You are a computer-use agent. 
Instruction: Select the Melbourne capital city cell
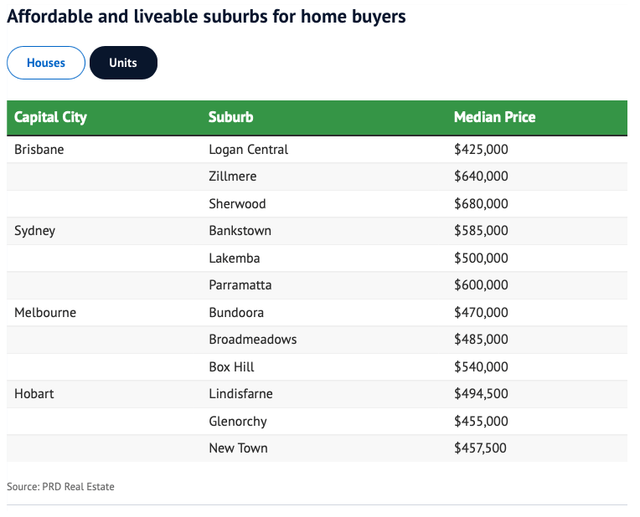(x=45, y=312)
